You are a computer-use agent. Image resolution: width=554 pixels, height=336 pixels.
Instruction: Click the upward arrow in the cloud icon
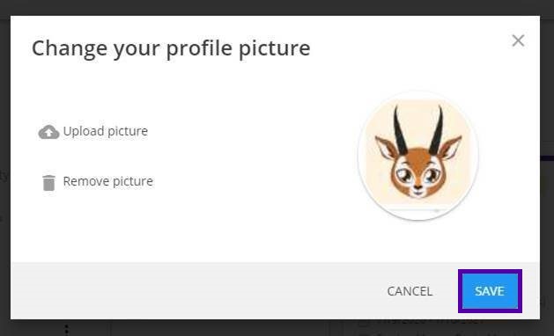(x=48, y=133)
